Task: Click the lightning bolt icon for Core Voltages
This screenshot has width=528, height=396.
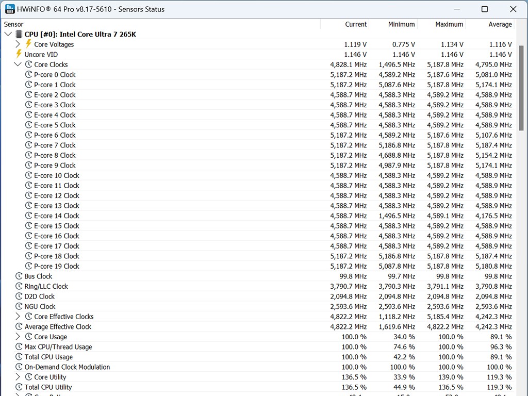Action: pyautogui.click(x=29, y=44)
